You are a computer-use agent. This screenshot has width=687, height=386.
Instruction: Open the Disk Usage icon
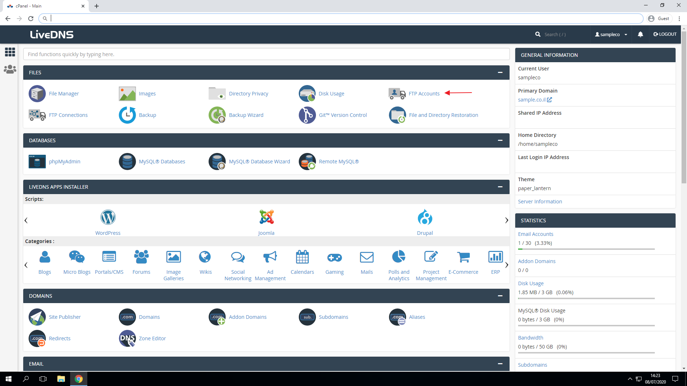coord(307,94)
